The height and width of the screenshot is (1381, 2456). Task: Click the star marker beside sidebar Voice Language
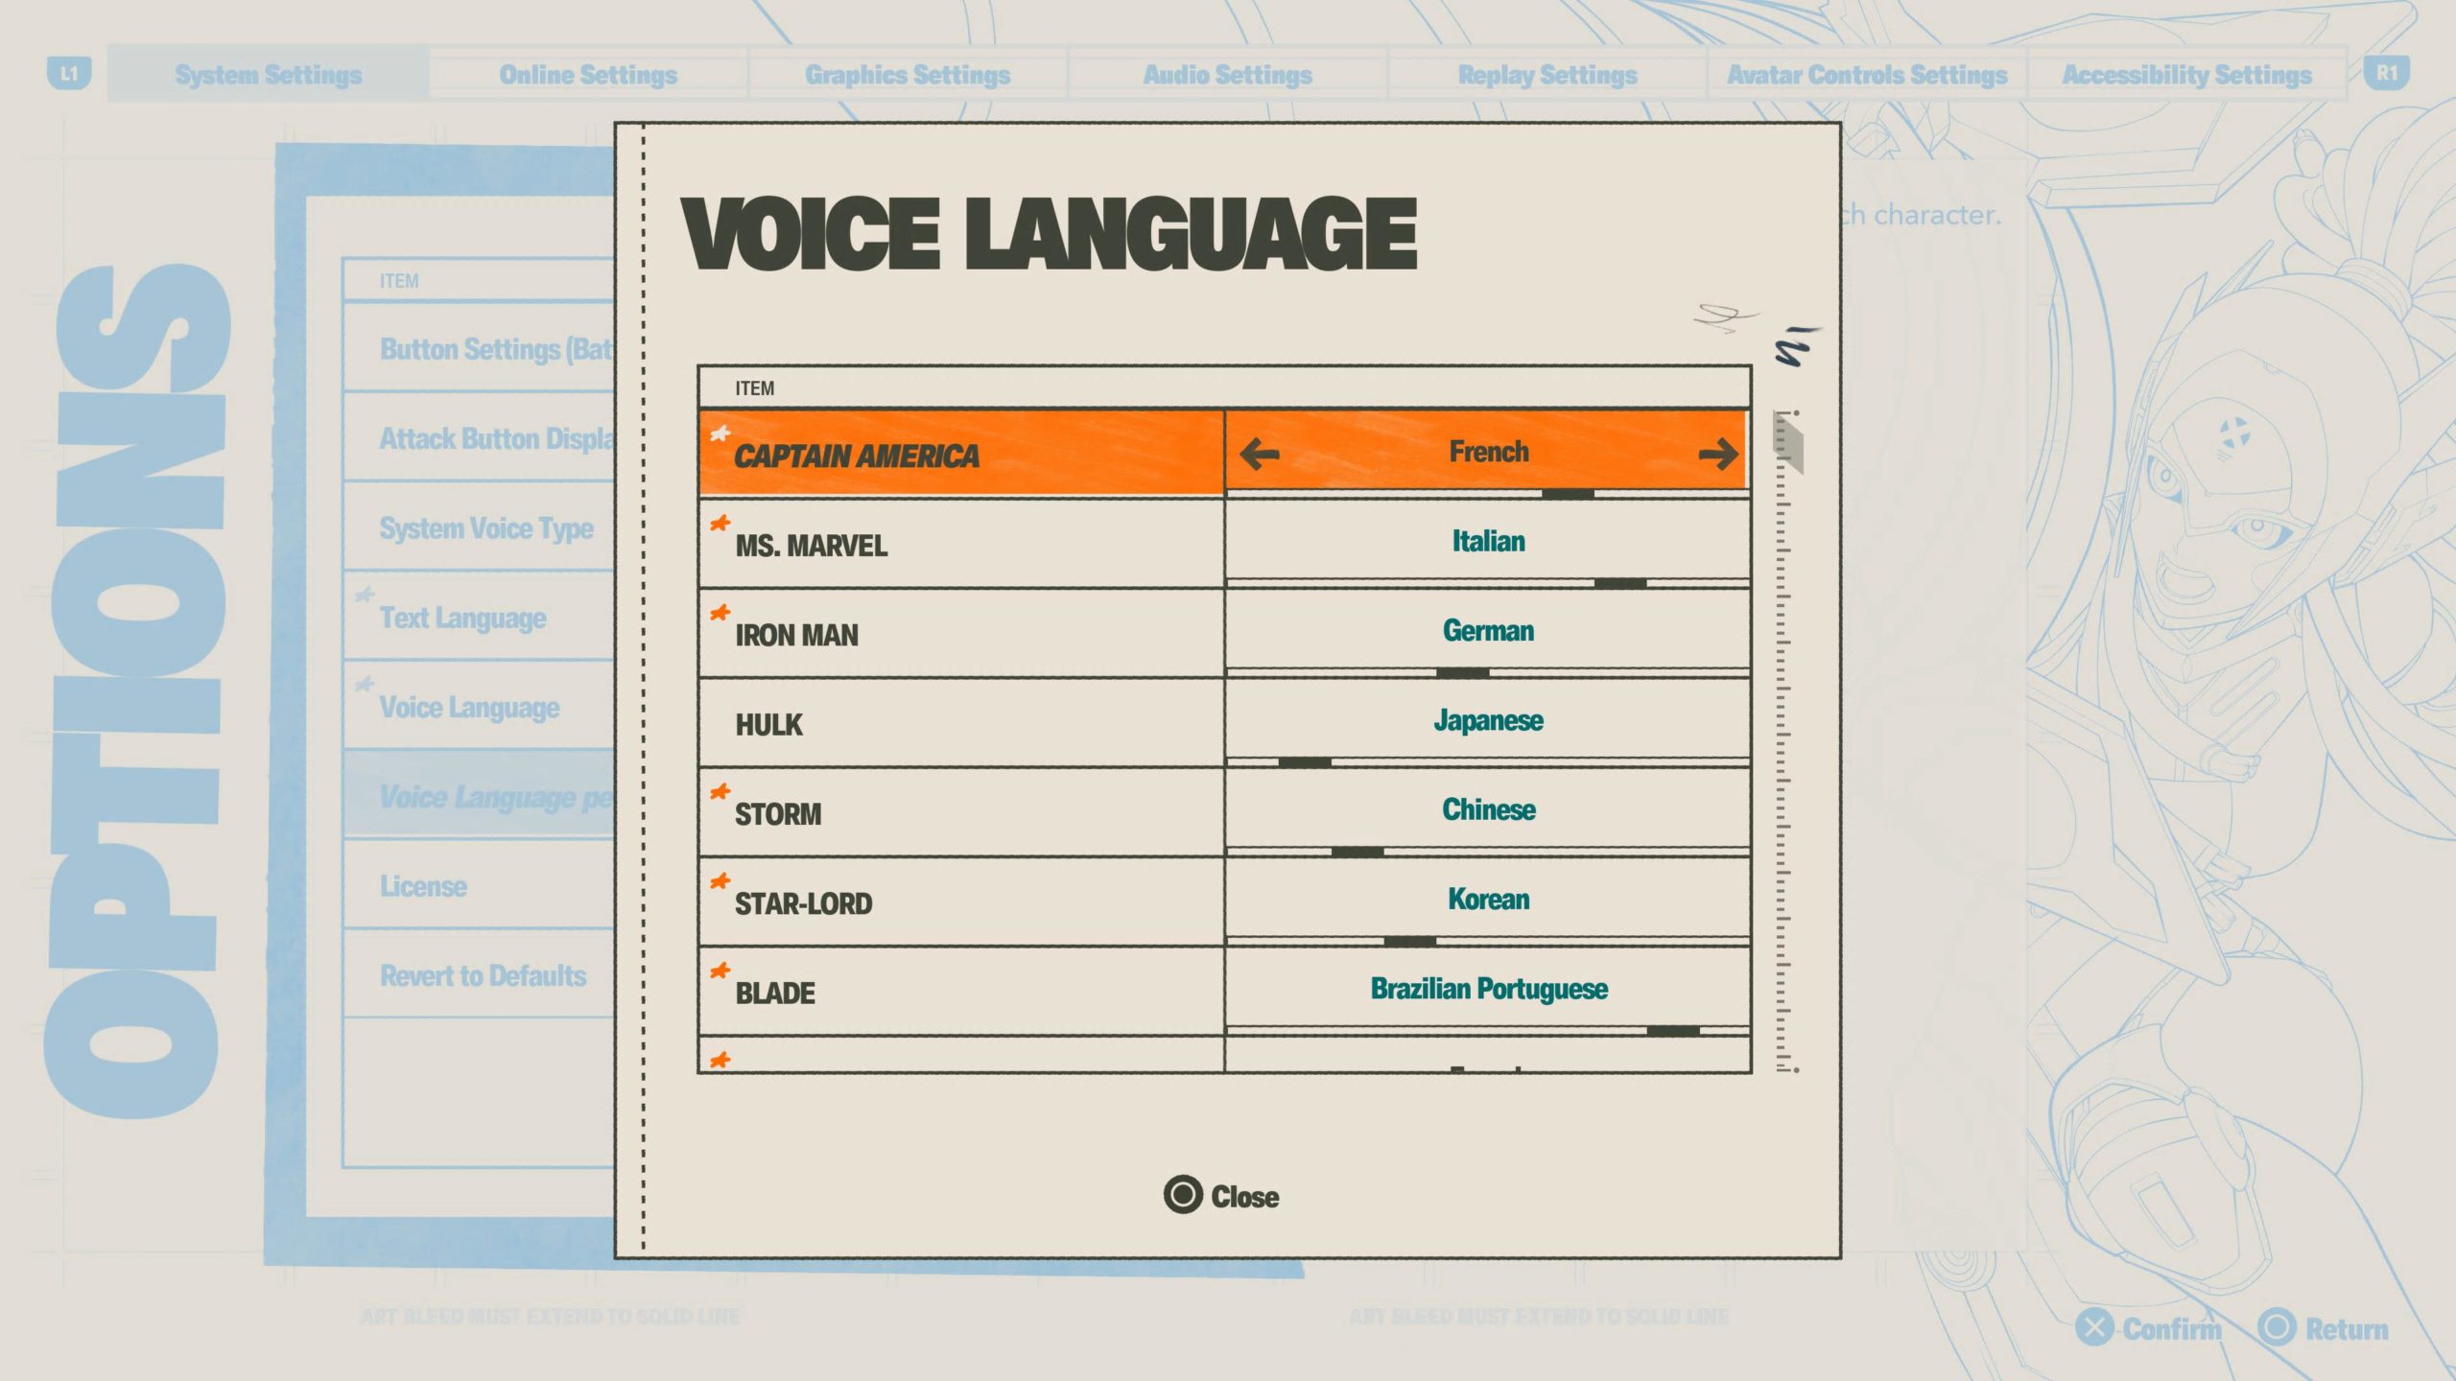tap(365, 684)
